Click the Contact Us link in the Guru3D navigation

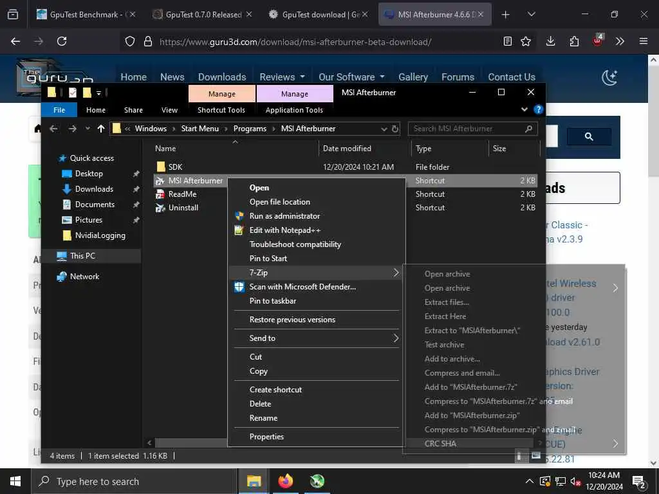(x=512, y=77)
